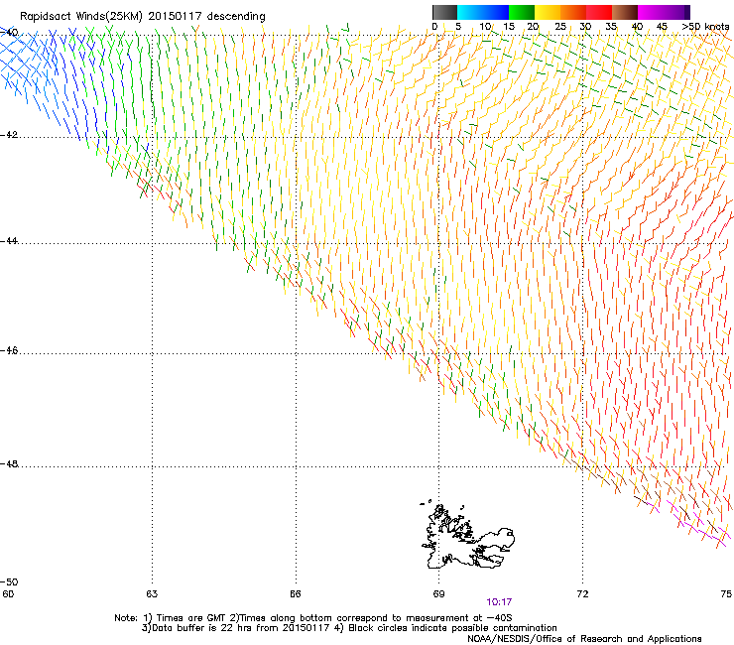
Task: Click the island coastline outline near 69E
Action: [x=468, y=536]
